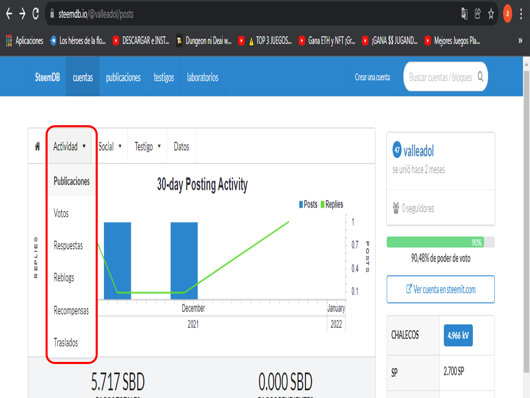
Task: Open the Gana ETH y NFT bookmark
Action: pos(327,41)
